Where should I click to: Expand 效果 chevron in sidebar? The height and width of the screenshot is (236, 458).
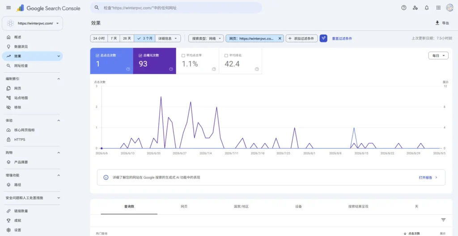click(59, 56)
